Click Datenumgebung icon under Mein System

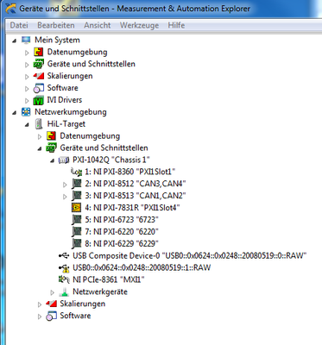[x=38, y=53]
